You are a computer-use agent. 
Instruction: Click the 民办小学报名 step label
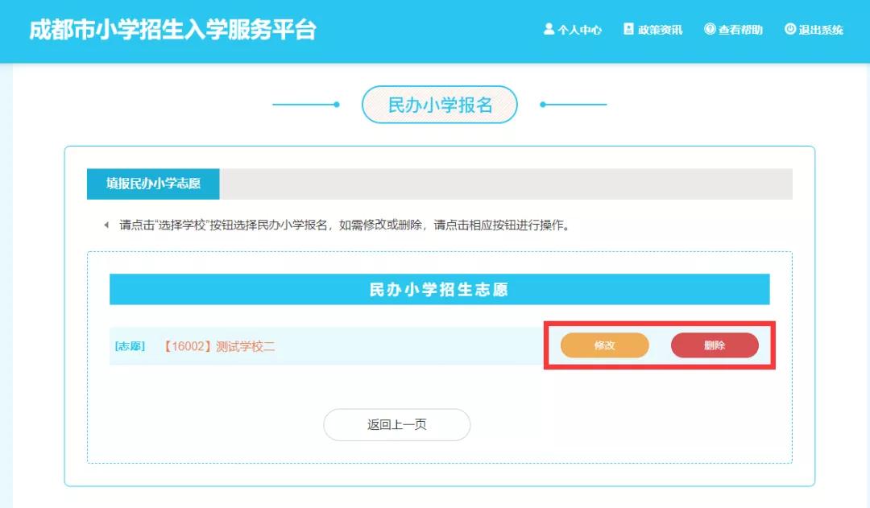click(439, 104)
